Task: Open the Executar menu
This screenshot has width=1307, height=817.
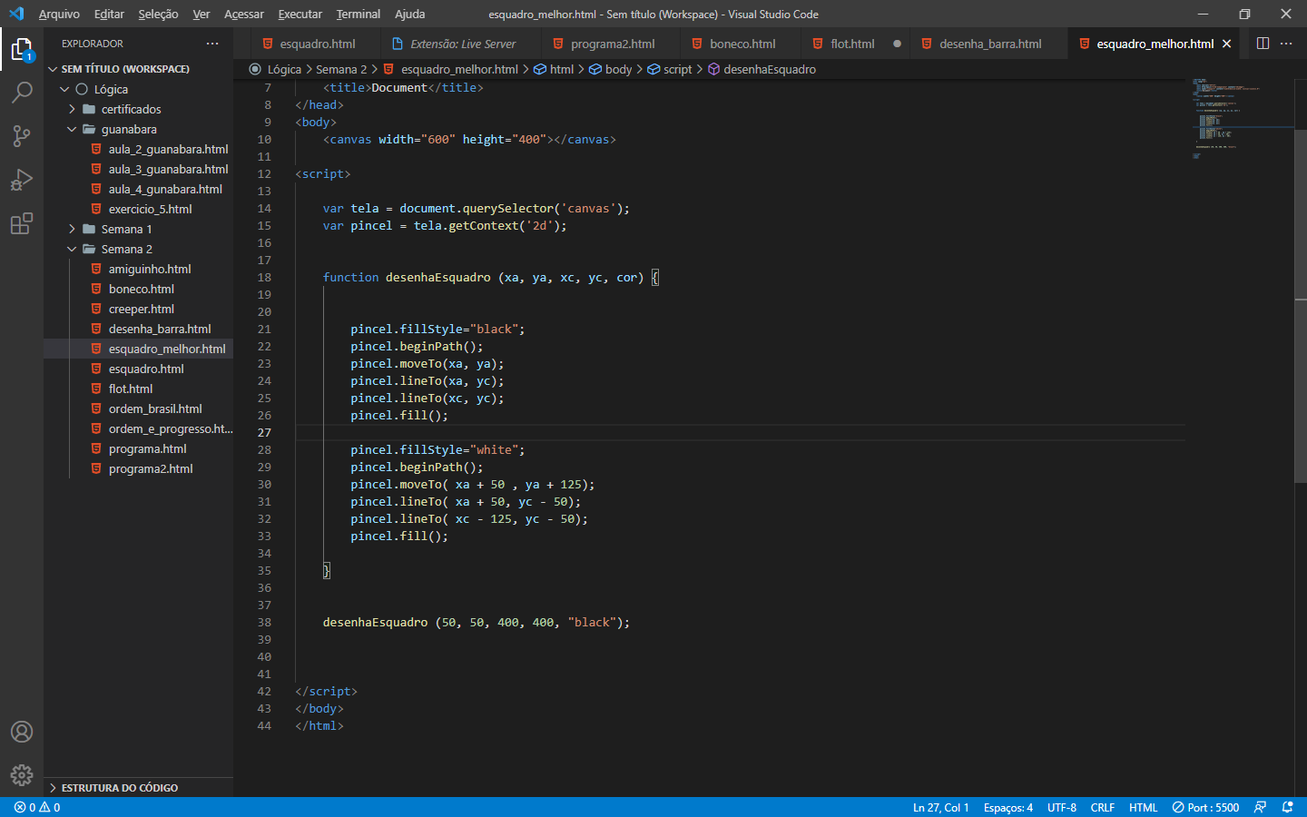Action: click(x=300, y=14)
